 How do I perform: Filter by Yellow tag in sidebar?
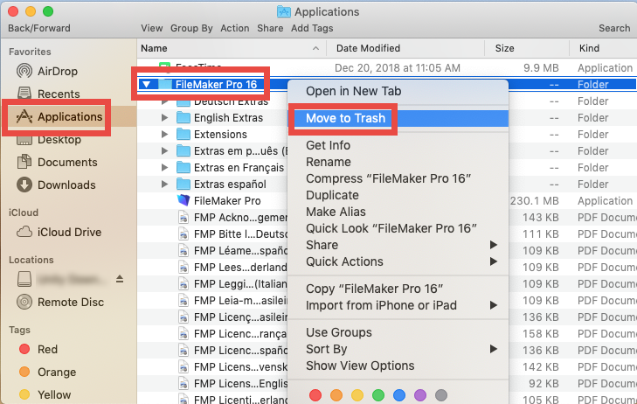coord(45,394)
